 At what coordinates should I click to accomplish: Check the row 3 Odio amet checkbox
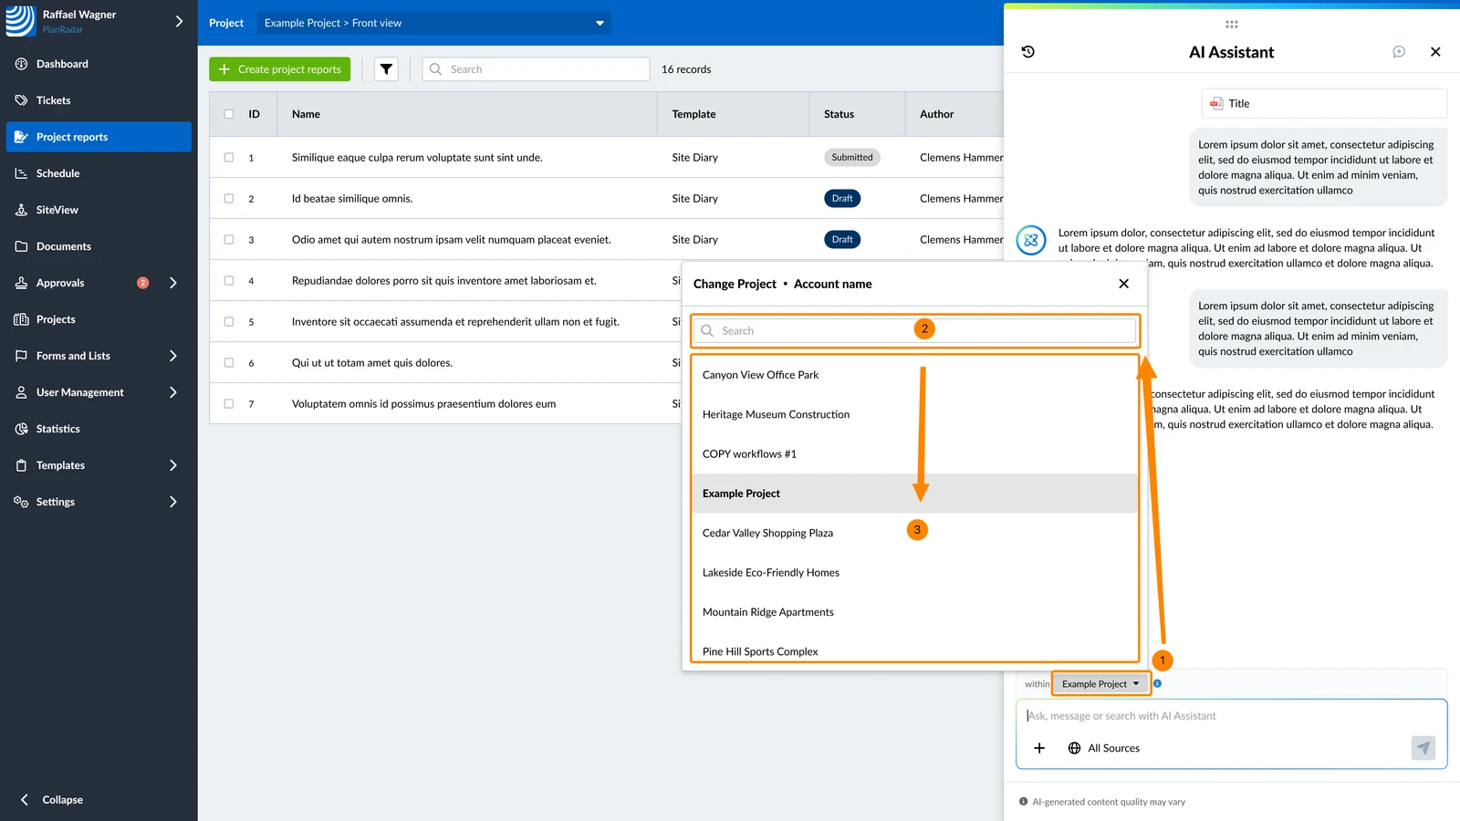click(229, 239)
